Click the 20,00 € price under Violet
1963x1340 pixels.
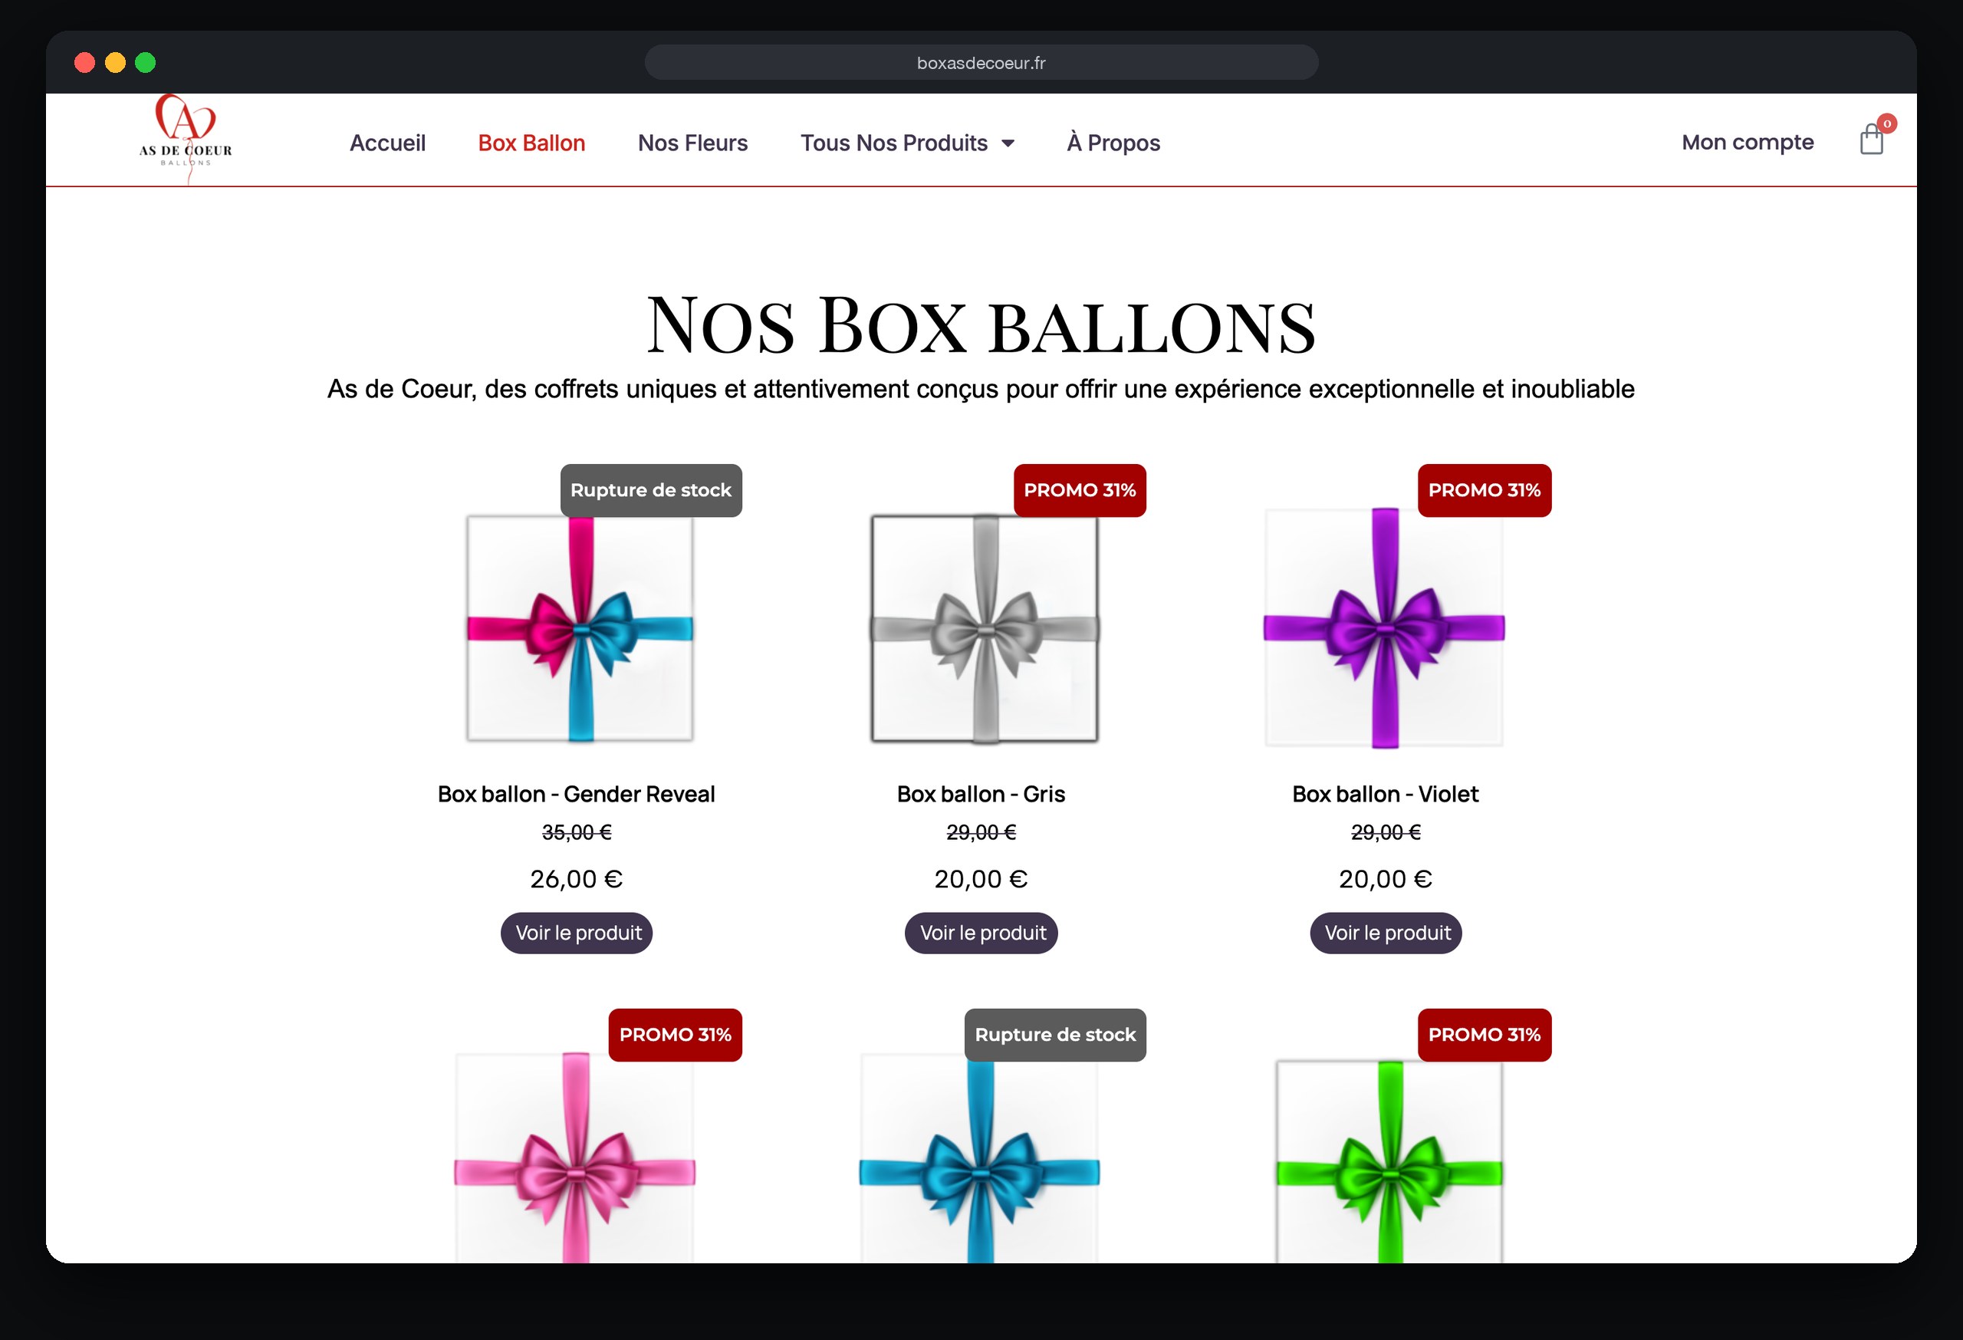(1386, 880)
